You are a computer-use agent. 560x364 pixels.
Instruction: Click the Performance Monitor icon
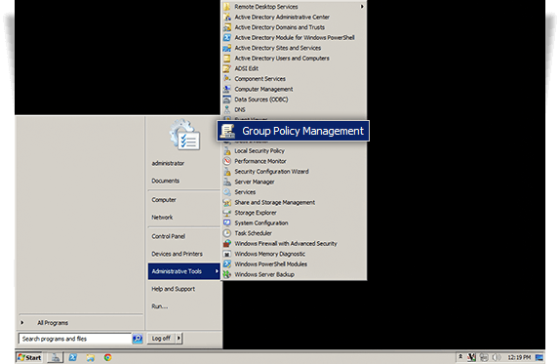pyautogui.click(x=226, y=161)
